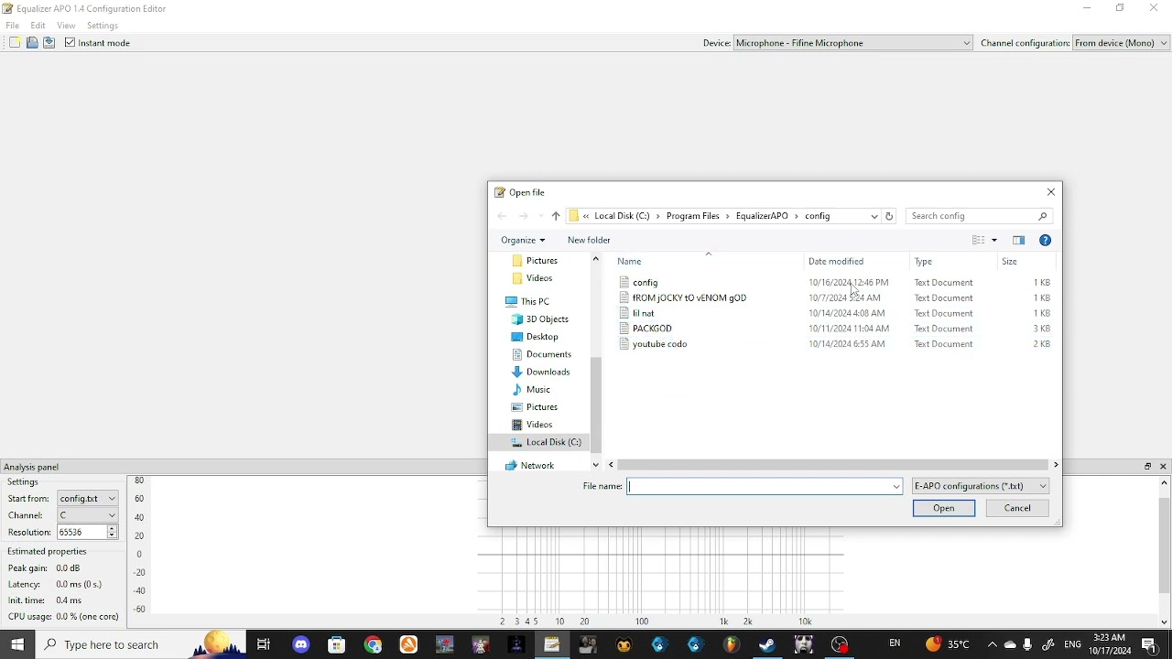Go up one folder level in dialog

pyautogui.click(x=557, y=217)
